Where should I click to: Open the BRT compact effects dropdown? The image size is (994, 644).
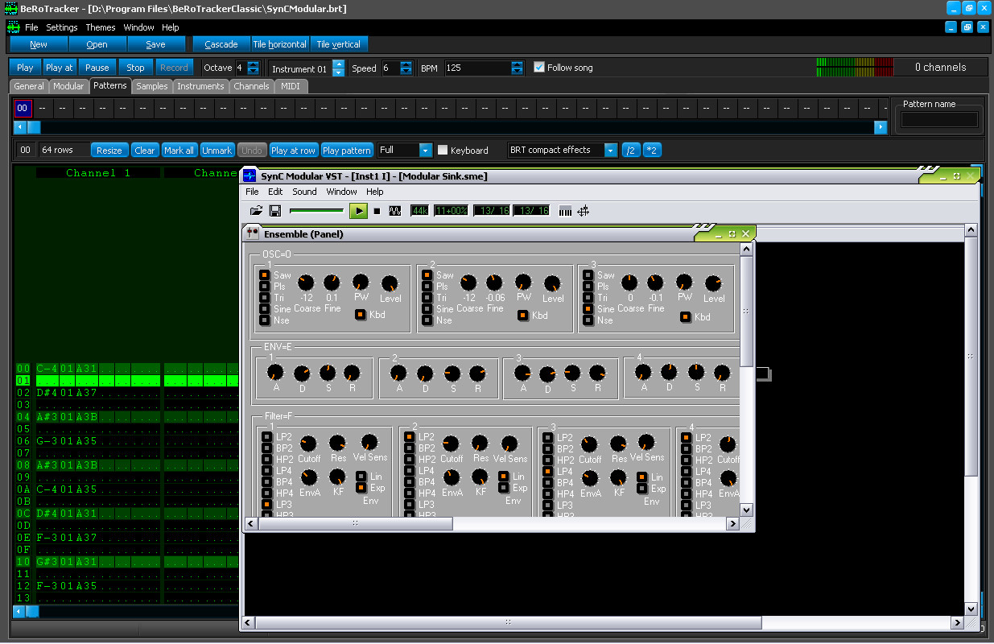click(x=610, y=151)
